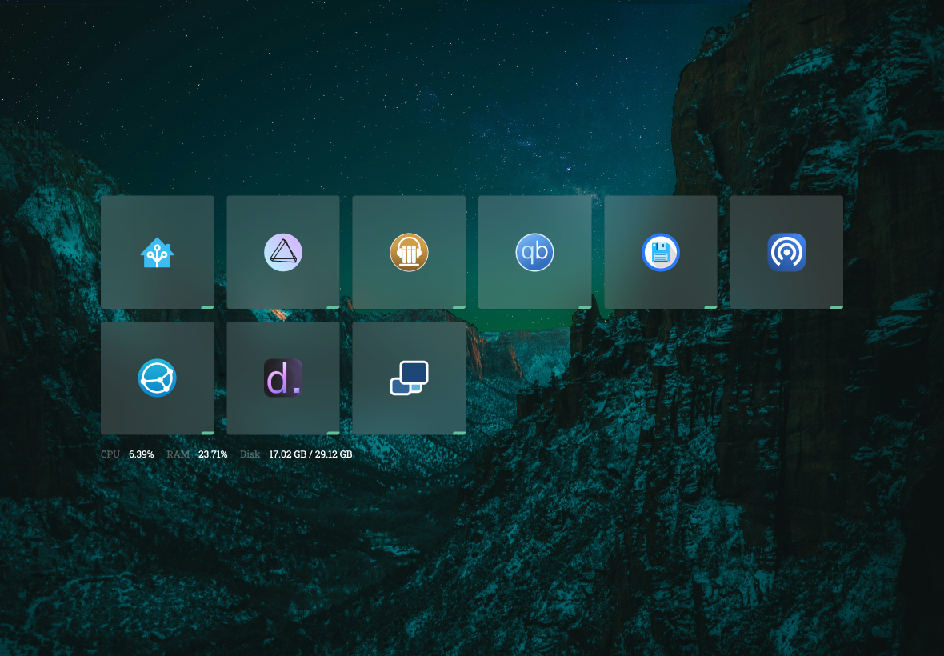Click the 'CPU' label
The height and width of the screenshot is (656, 944).
[110, 454]
